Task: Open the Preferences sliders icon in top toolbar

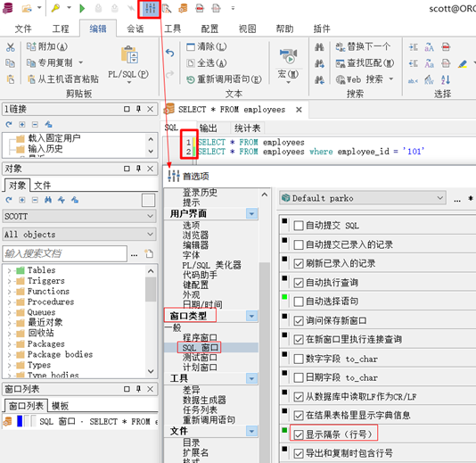Action: pyautogui.click(x=151, y=9)
